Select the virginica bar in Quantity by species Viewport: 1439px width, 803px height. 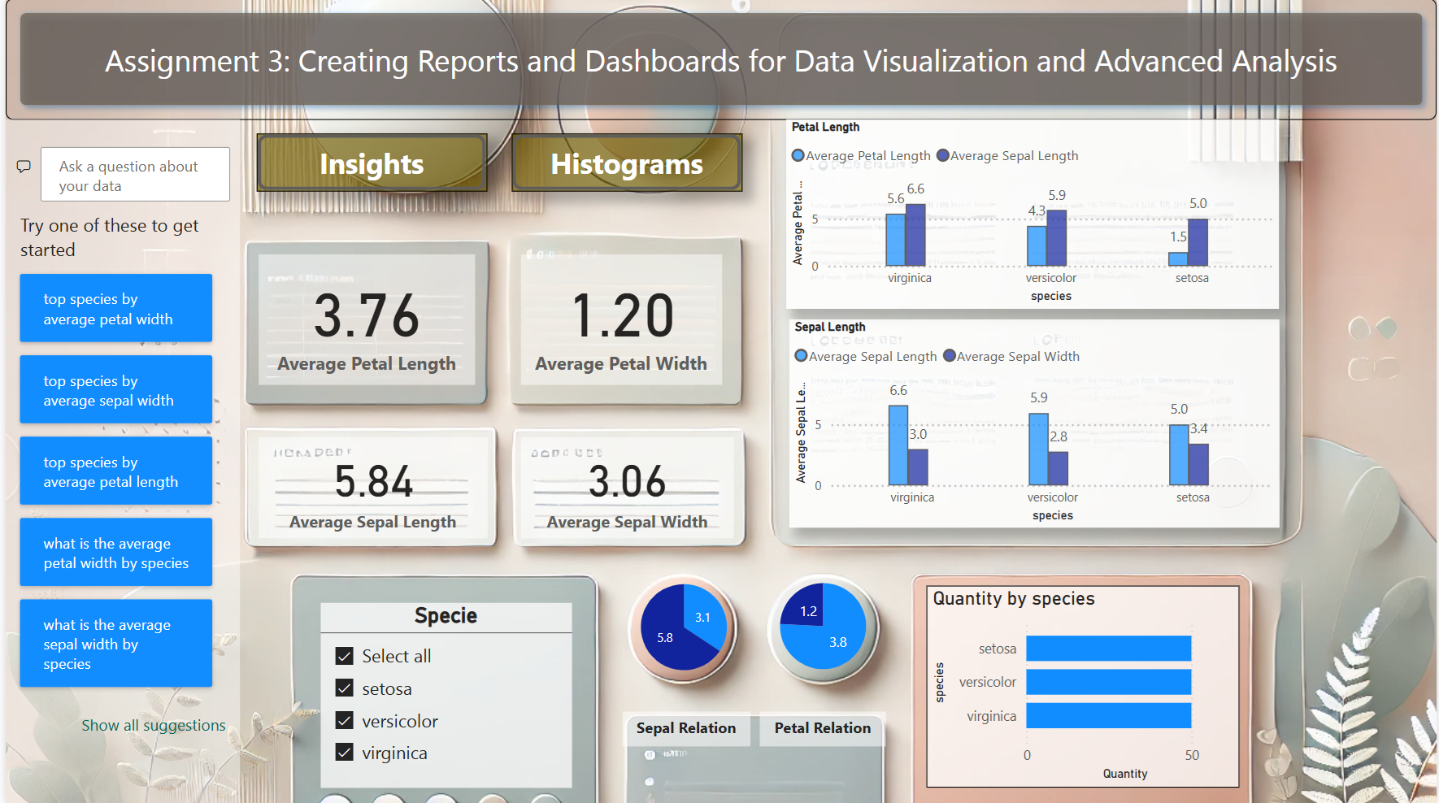1109,715
